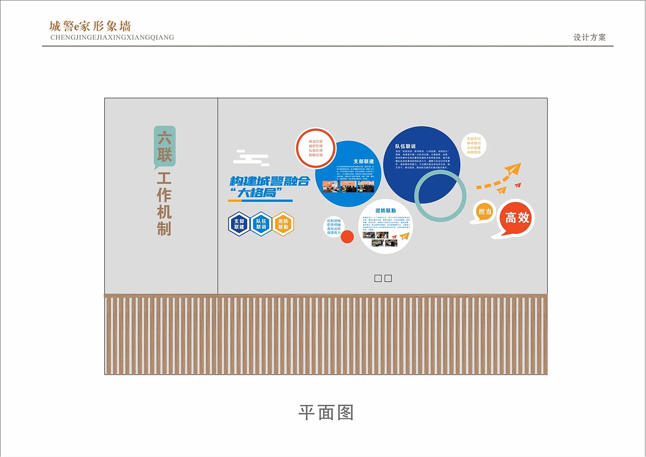Open the right photo in the 支部联建 circle

point(366,186)
